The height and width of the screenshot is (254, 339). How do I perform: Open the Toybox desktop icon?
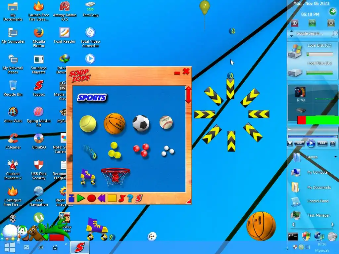point(39,88)
